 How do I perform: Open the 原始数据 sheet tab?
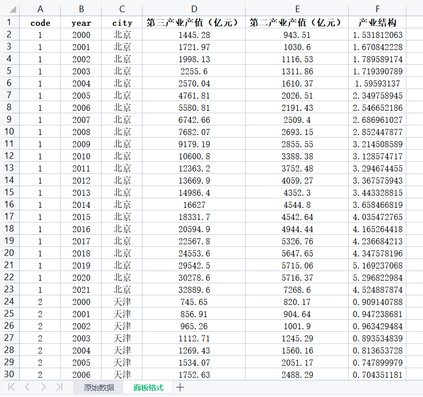(99, 387)
